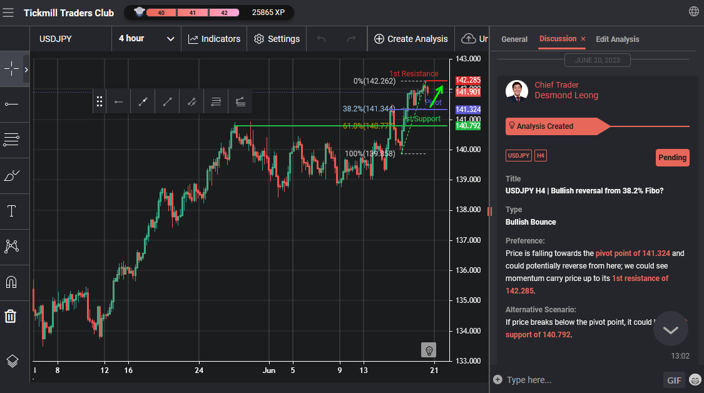Click the 141.901 current price label
This screenshot has width=704, height=393.
[468, 92]
